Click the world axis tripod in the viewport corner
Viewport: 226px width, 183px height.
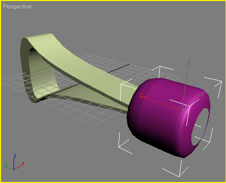coord(15,162)
